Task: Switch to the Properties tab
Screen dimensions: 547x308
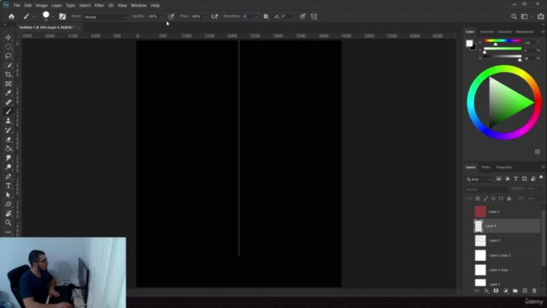Action: click(503, 168)
